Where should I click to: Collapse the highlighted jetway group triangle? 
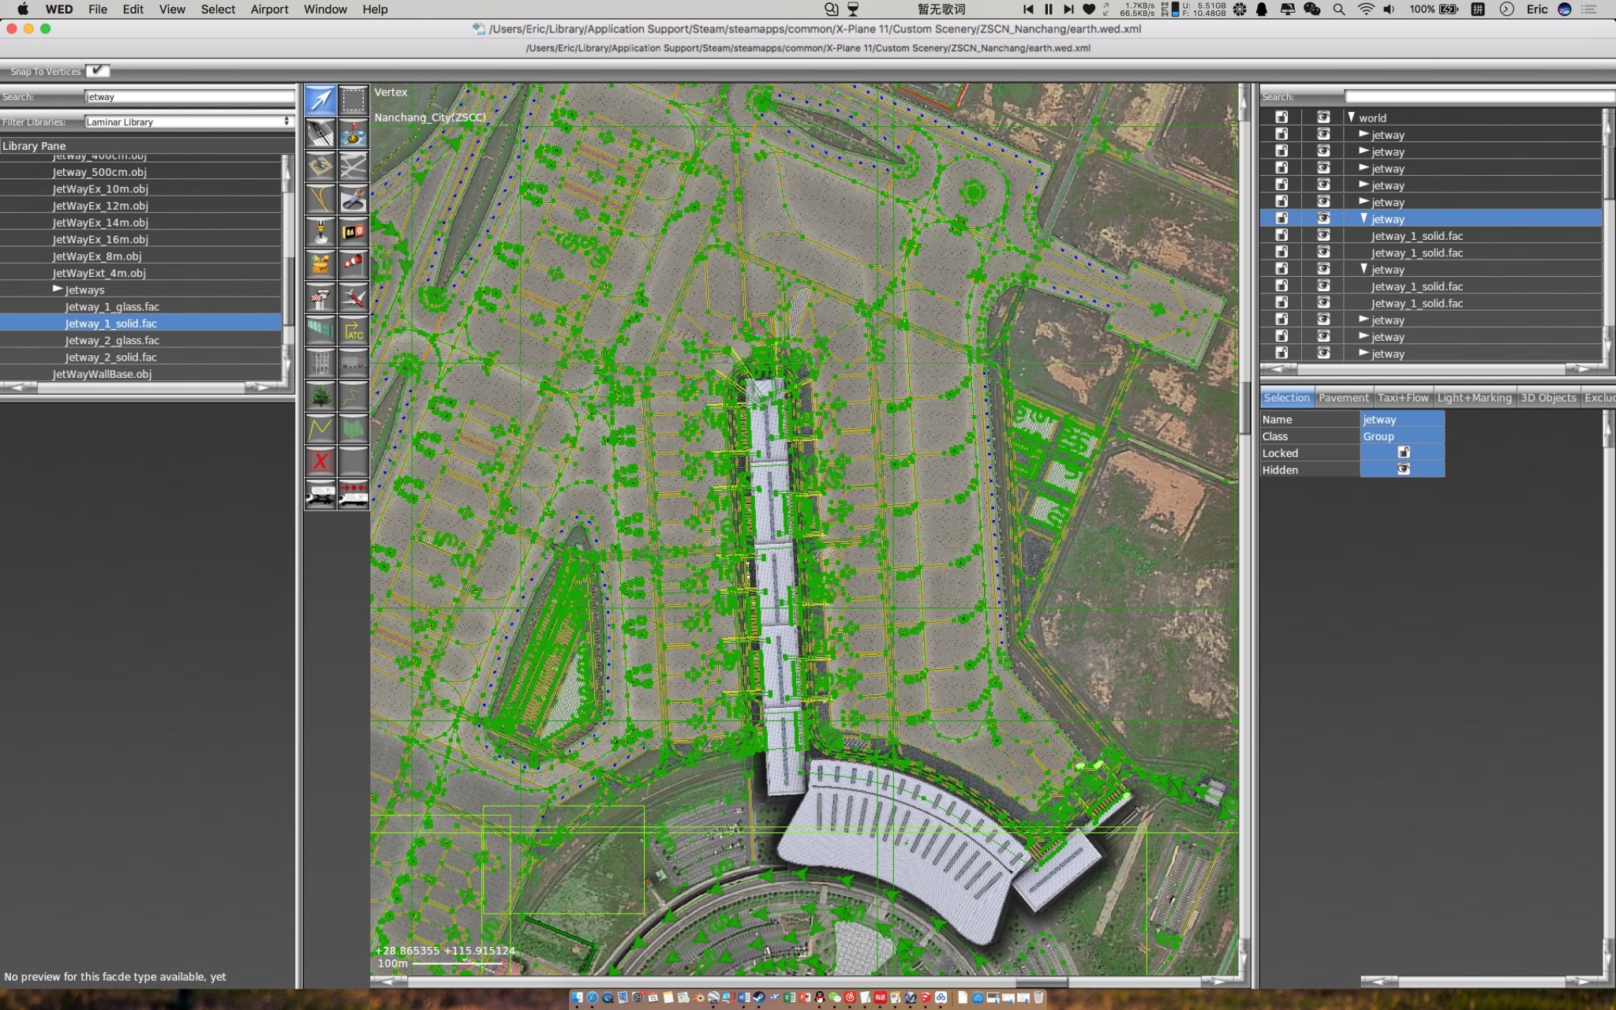pos(1363,218)
